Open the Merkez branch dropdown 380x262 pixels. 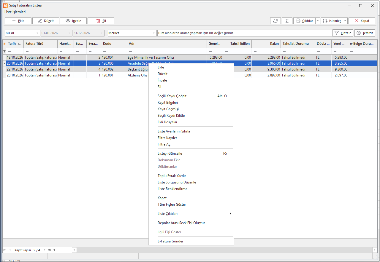tap(154, 33)
